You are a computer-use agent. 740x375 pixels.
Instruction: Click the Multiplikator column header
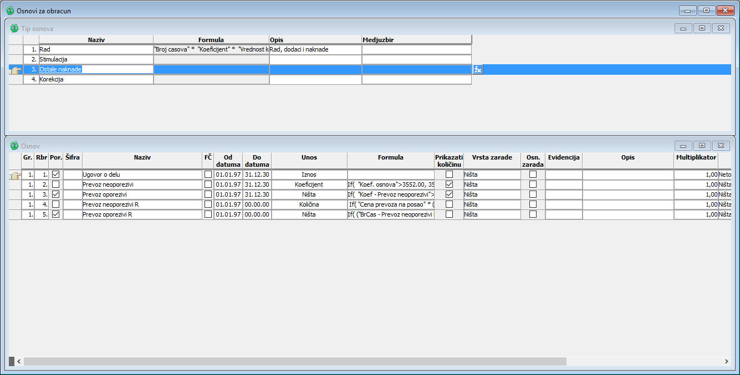696,161
